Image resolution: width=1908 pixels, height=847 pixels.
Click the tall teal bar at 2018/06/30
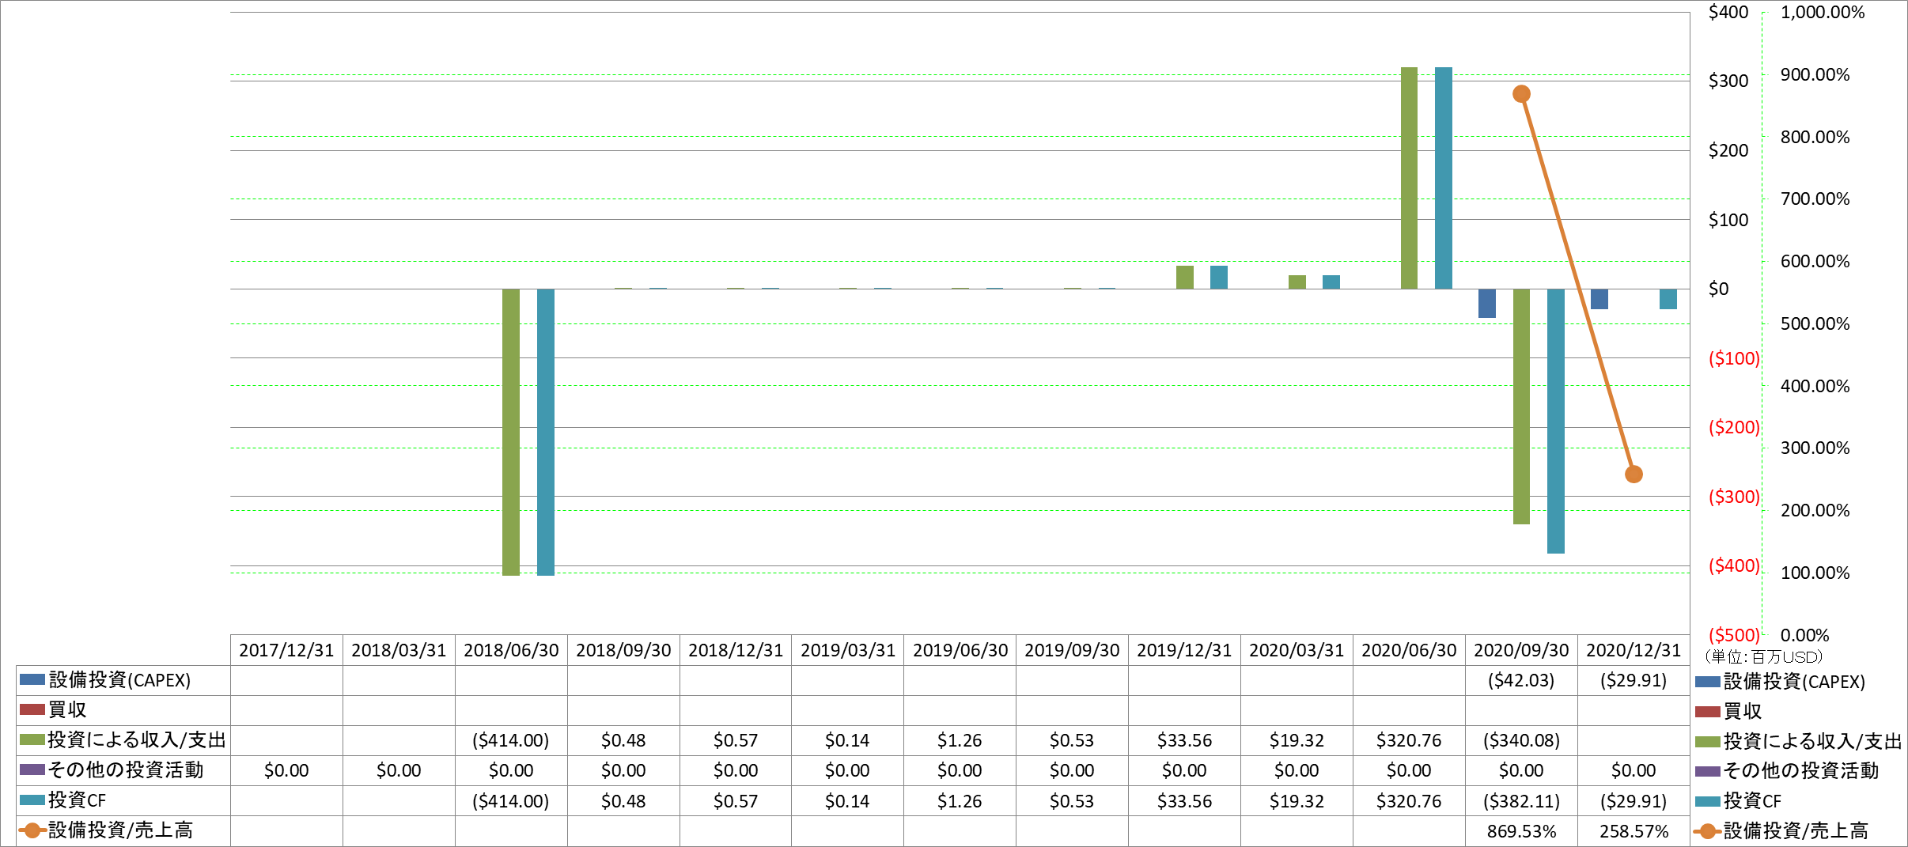[x=546, y=432]
